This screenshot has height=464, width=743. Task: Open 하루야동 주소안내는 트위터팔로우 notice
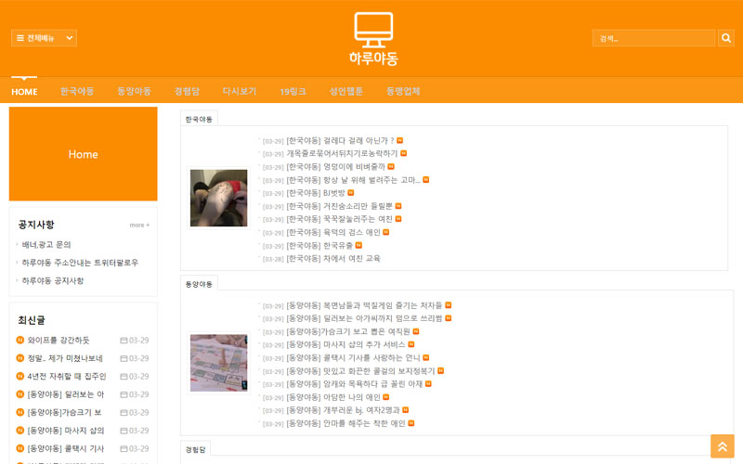coord(80,263)
